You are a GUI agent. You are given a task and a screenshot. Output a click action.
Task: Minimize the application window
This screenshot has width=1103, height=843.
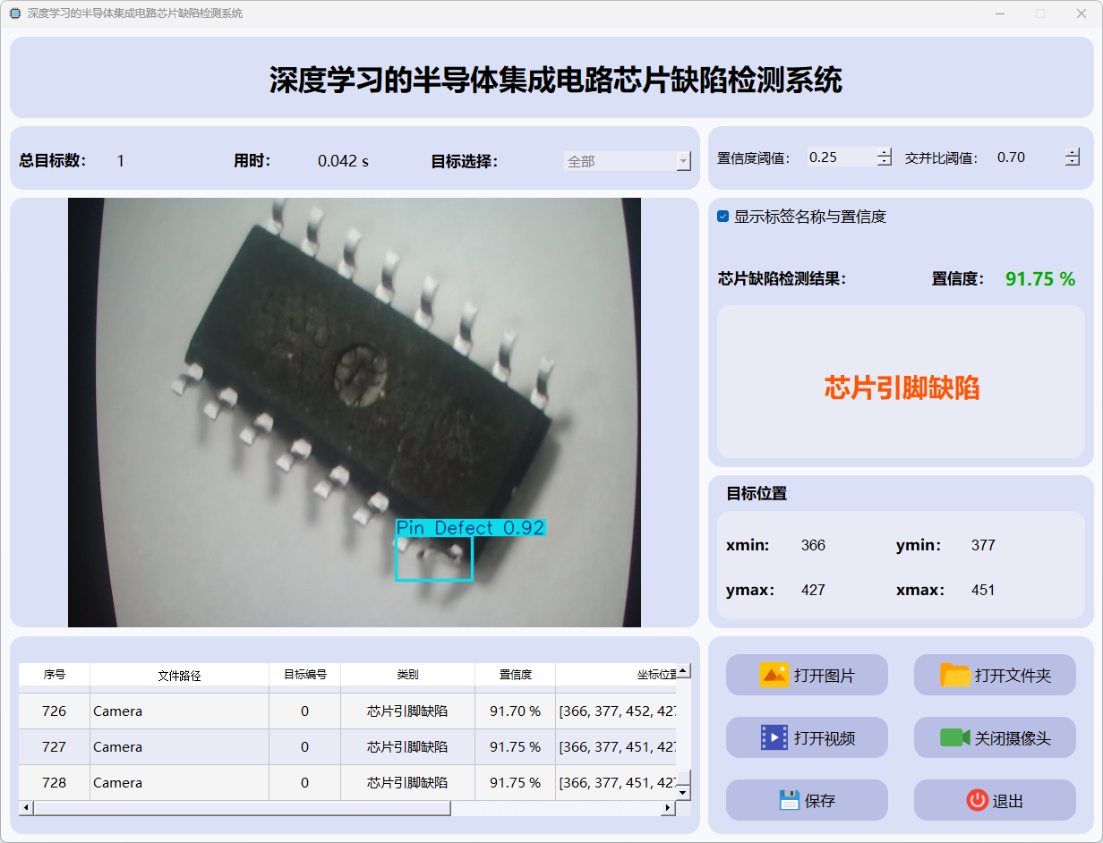click(x=999, y=13)
